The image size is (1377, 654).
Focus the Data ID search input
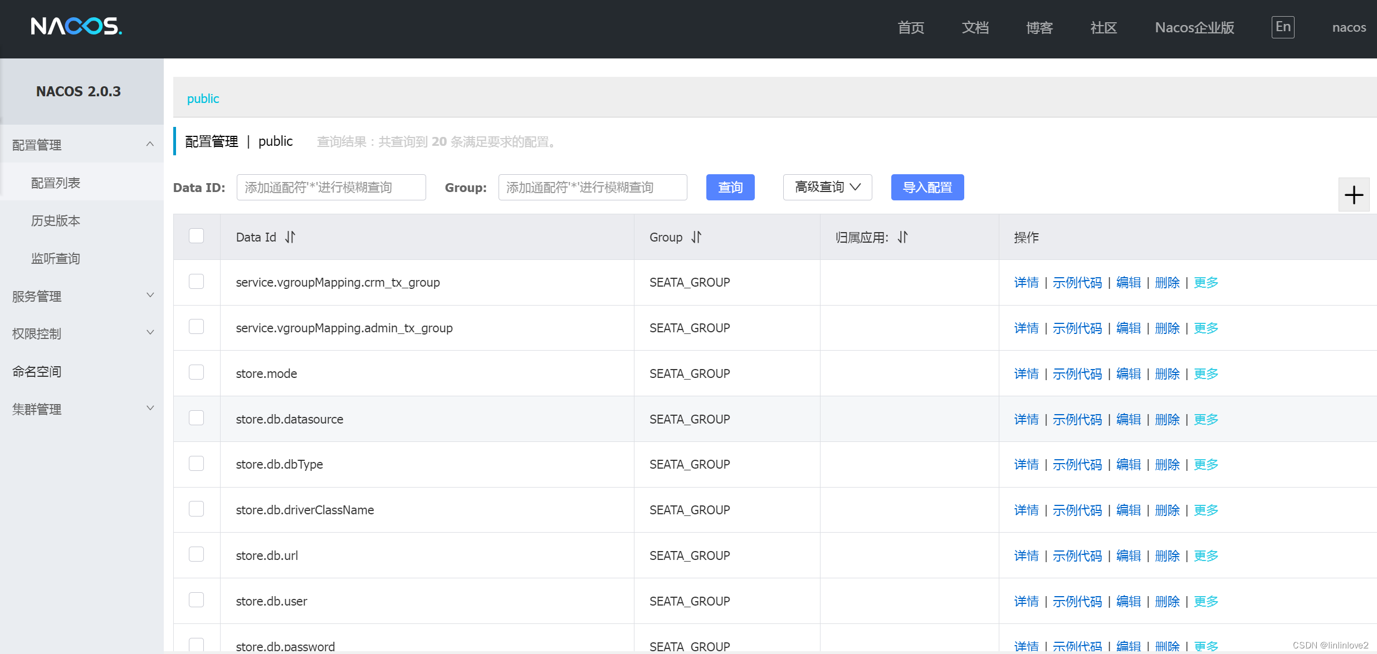coord(331,187)
